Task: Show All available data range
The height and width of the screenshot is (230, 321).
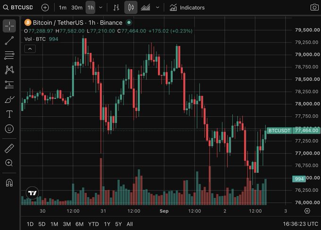Action: [130, 224]
